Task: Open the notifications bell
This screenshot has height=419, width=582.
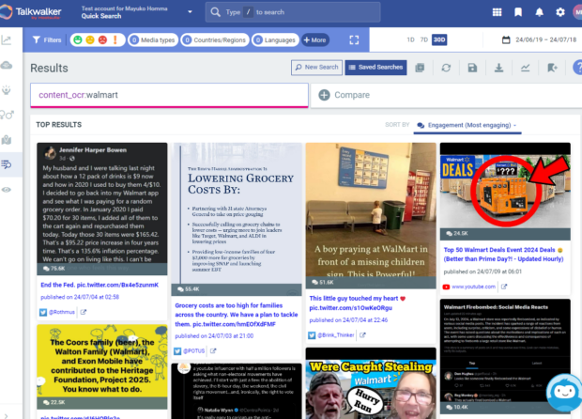Action: tap(540, 12)
